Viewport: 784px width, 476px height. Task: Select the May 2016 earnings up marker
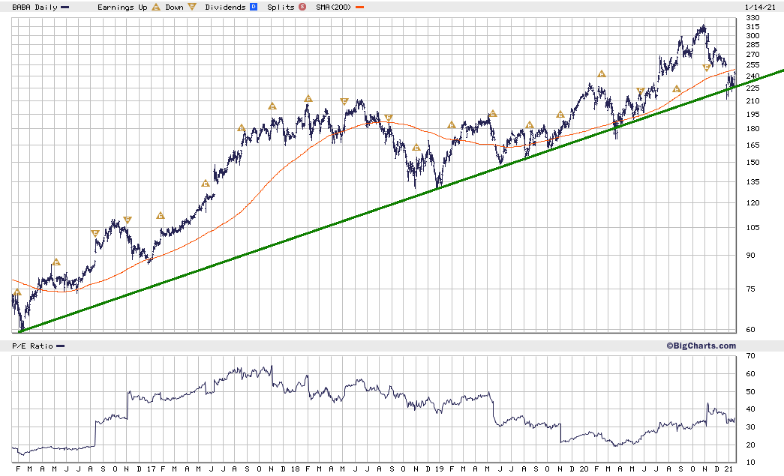point(56,262)
